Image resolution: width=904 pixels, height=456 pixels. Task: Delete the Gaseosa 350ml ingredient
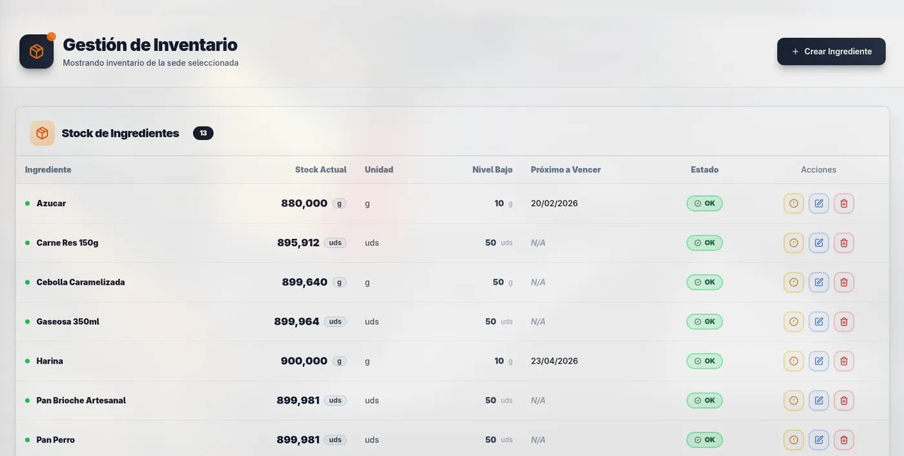[844, 322]
